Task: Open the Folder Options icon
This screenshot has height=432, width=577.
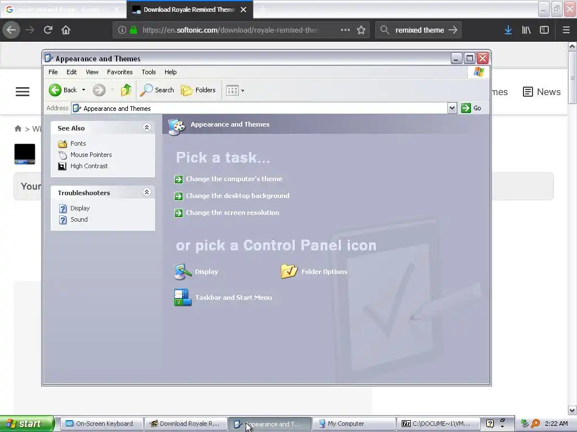Action: [x=314, y=272]
